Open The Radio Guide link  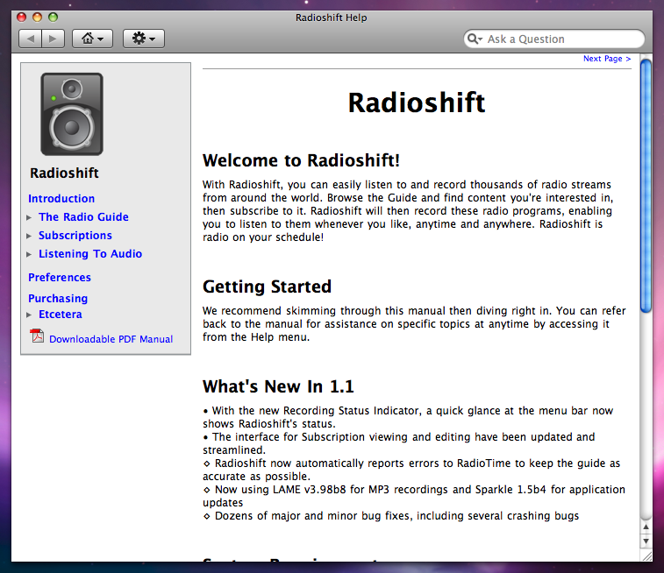[x=83, y=217]
